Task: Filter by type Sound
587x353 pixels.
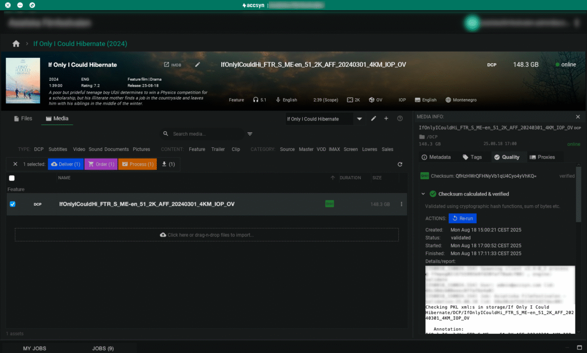Action: point(96,149)
